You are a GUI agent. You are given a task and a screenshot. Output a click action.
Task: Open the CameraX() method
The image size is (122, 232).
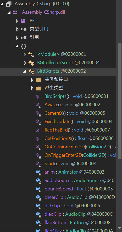(x=75, y=113)
